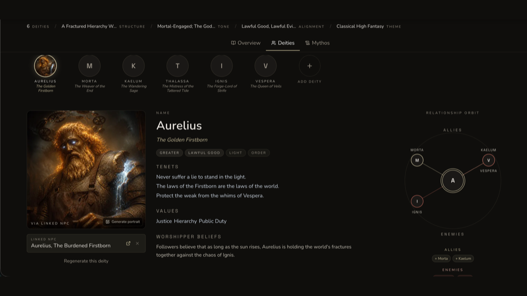The image size is (527, 296).
Task: Click the ORDER domain chip
Action: pyautogui.click(x=259, y=153)
